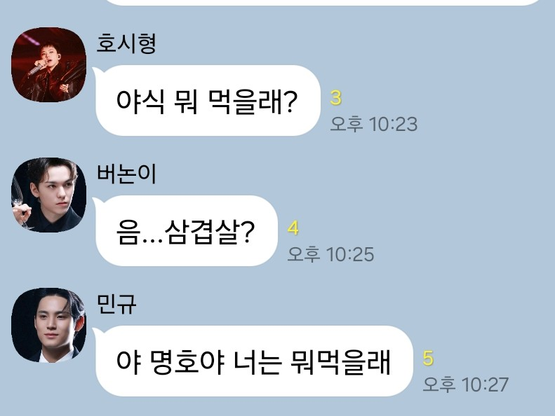This screenshot has height=416, width=555.
Task: Tap the yellow unread count 3
Action: pos(336,98)
